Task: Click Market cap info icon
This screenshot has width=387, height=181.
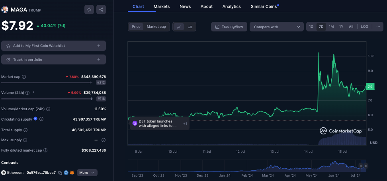Action: click(x=24, y=77)
